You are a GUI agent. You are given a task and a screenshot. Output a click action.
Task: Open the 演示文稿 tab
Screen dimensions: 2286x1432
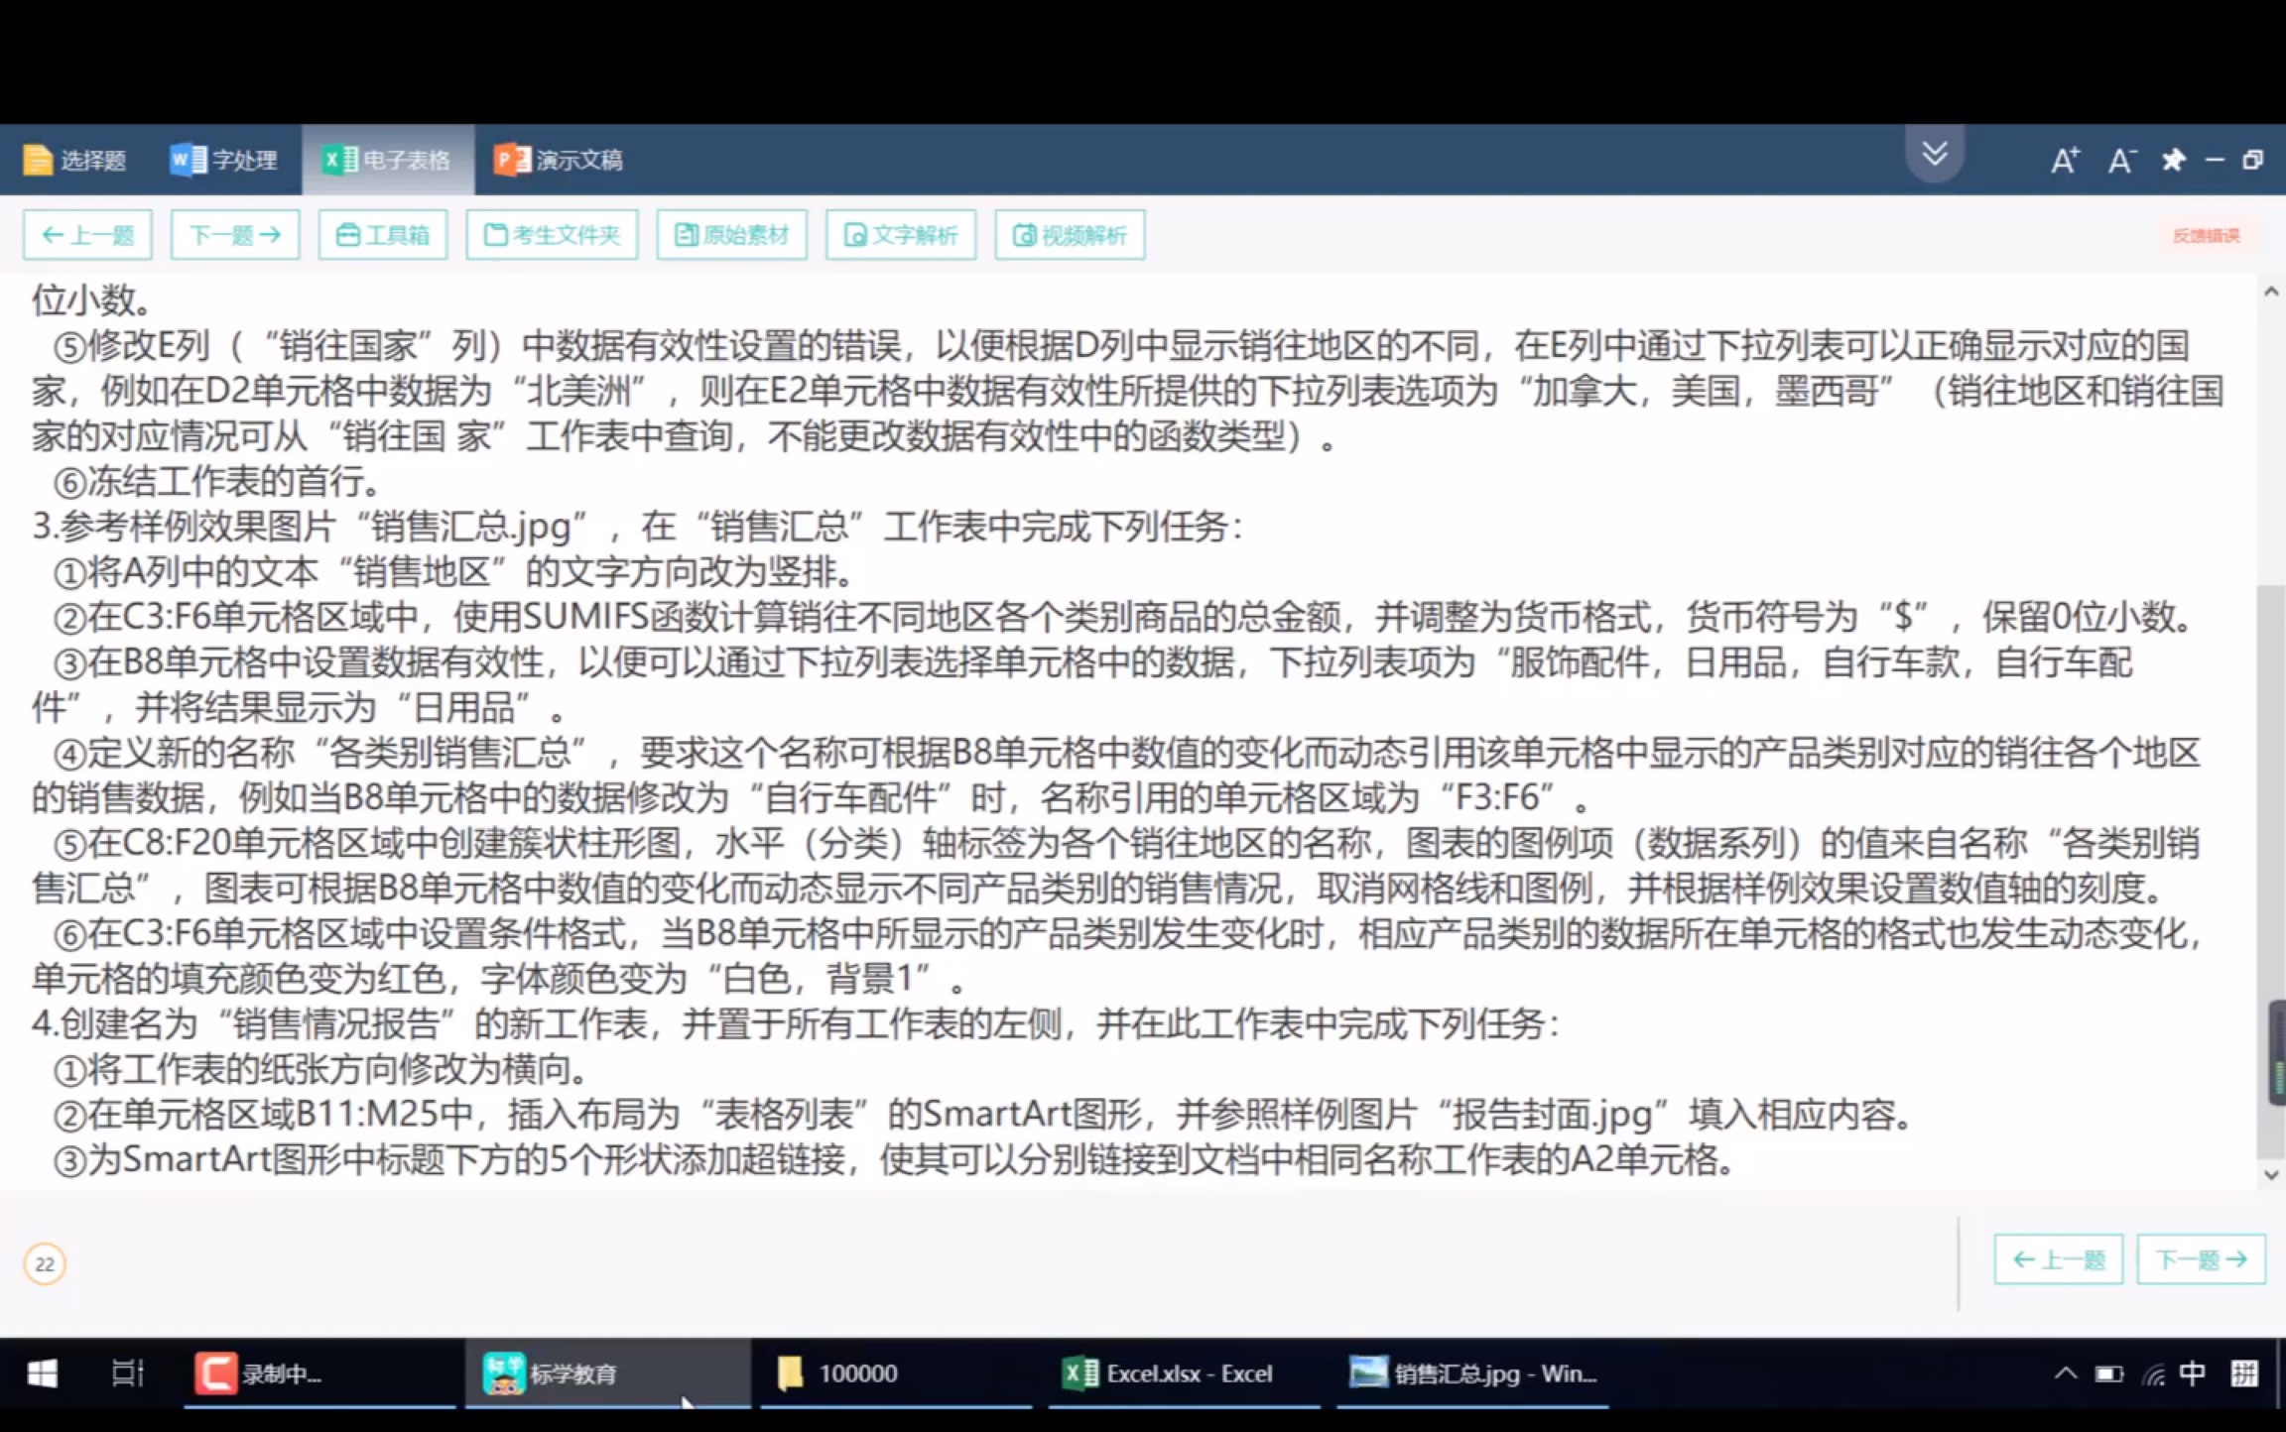[560, 160]
